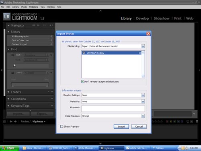Uncheck the 20071029 Sydney folder checkbox
The image size is (201, 151).
point(84,53)
